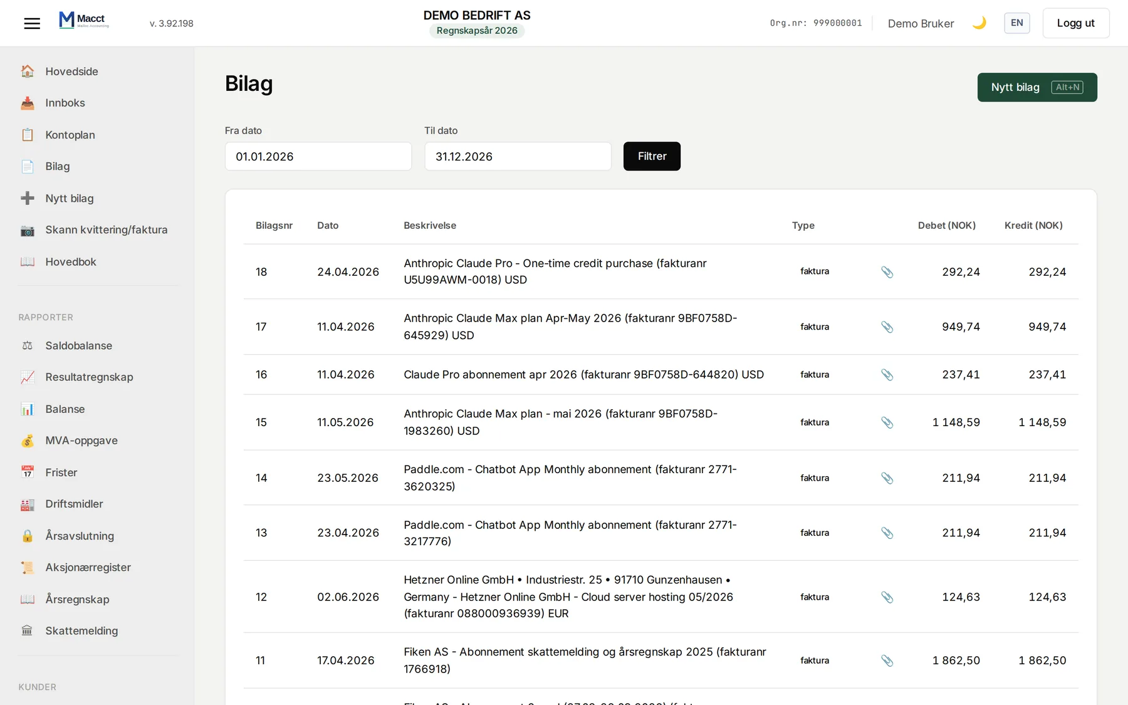
Task: Click the Hovedbok book icon
Action: tap(28, 261)
